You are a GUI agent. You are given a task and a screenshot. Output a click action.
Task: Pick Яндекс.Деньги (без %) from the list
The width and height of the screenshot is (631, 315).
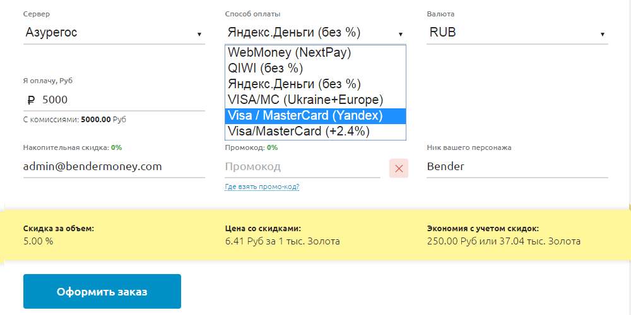tap(294, 84)
